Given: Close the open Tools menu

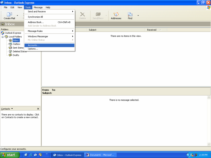Looking at the screenshot, I should point(28,7).
